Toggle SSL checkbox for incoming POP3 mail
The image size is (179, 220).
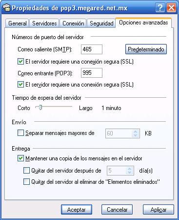(20, 85)
